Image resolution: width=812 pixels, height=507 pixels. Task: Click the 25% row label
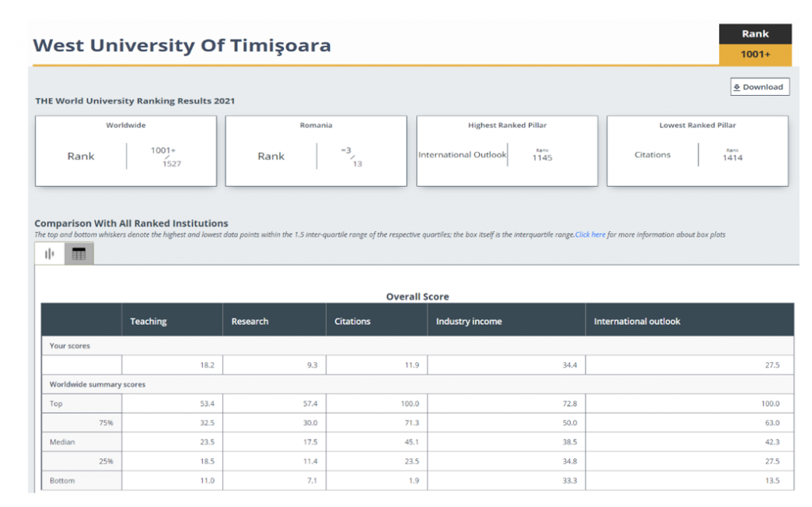pyautogui.click(x=105, y=461)
